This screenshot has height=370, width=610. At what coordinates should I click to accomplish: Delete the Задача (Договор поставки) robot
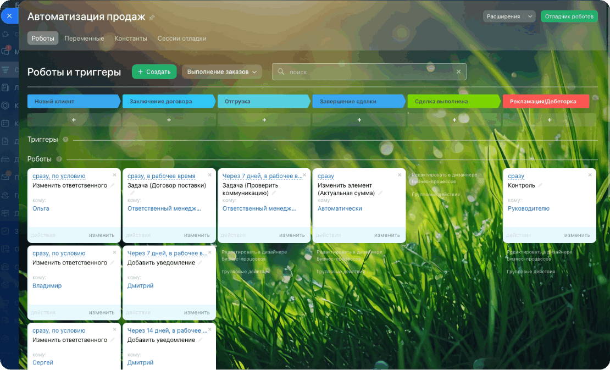pyautogui.click(x=210, y=175)
